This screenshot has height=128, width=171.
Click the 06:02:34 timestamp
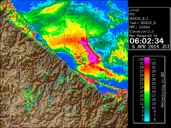coord(147,41)
